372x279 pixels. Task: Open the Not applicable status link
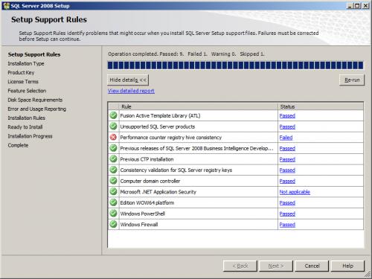tap(295, 192)
